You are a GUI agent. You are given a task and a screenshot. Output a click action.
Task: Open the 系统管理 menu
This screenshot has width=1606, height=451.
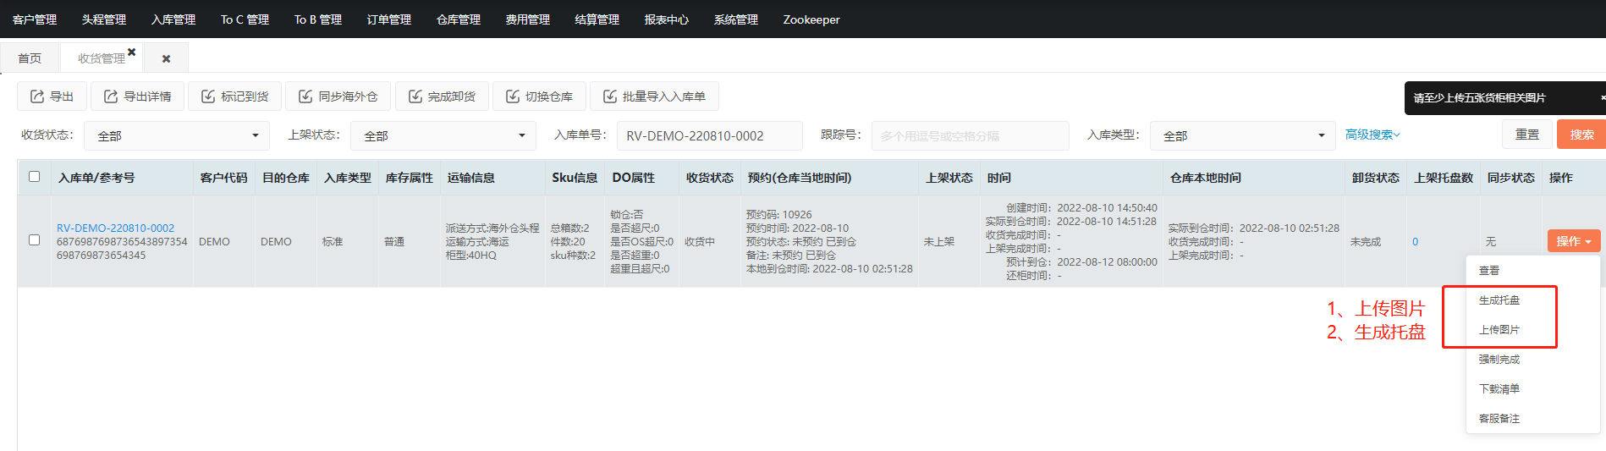736,19
